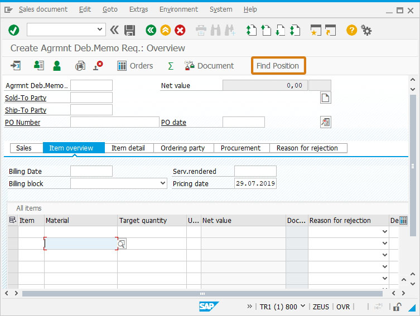
Task: Switch to the Sales tab
Action: click(x=27, y=148)
